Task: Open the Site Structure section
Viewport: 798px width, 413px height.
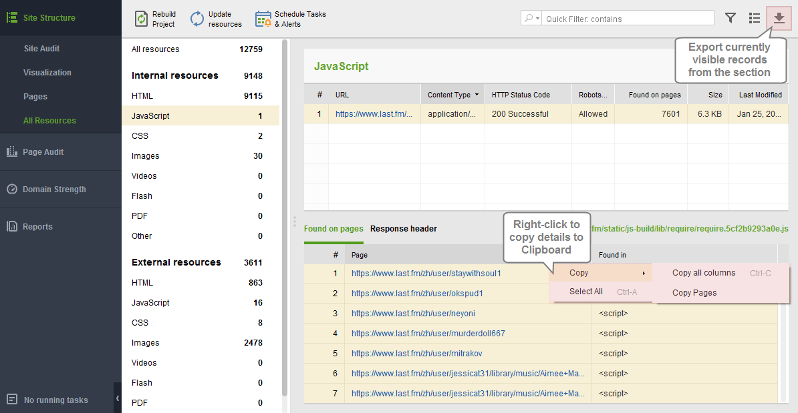Action: tap(61, 18)
